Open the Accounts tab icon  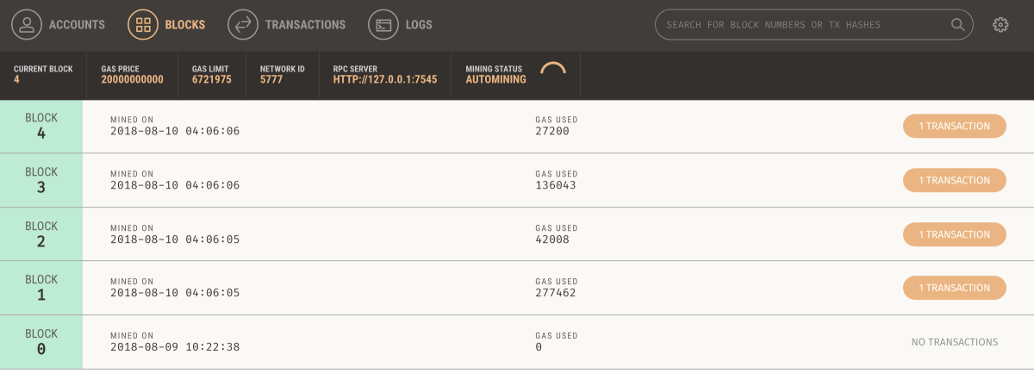point(27,25)
